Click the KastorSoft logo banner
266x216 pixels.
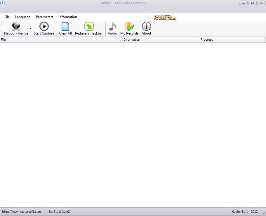tap(165, 18)
